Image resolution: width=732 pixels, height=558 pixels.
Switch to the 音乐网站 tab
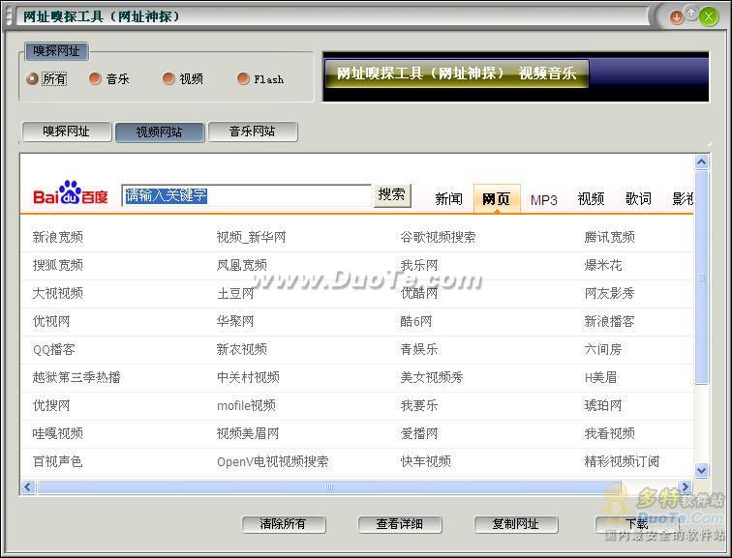tap(253, 132)
